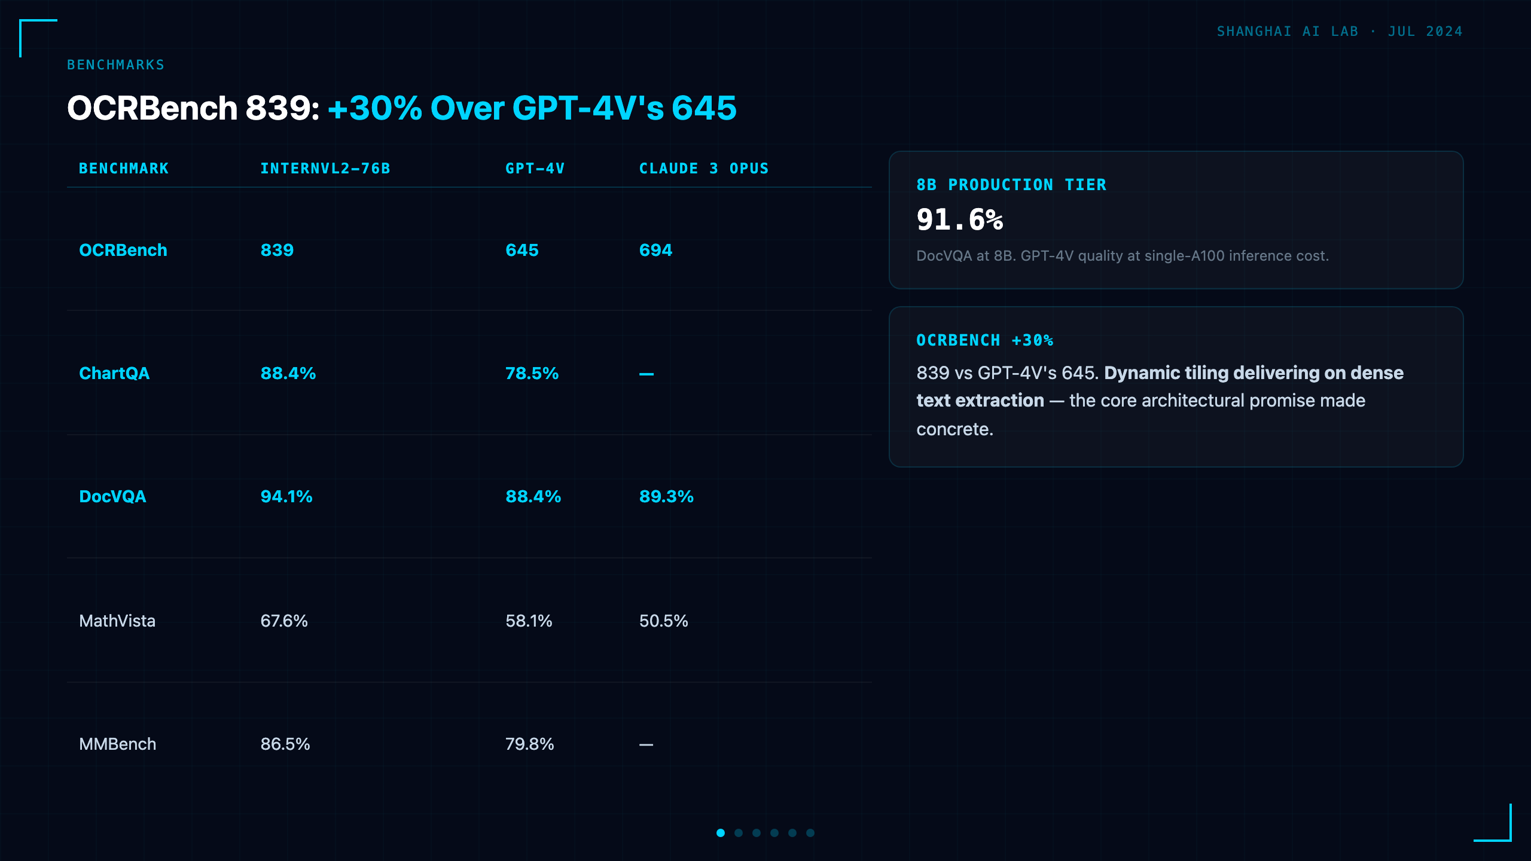Click the Shanghai AI Lab Jul 2024 text
The image size is (1531, 861).
pos(1340,31)
